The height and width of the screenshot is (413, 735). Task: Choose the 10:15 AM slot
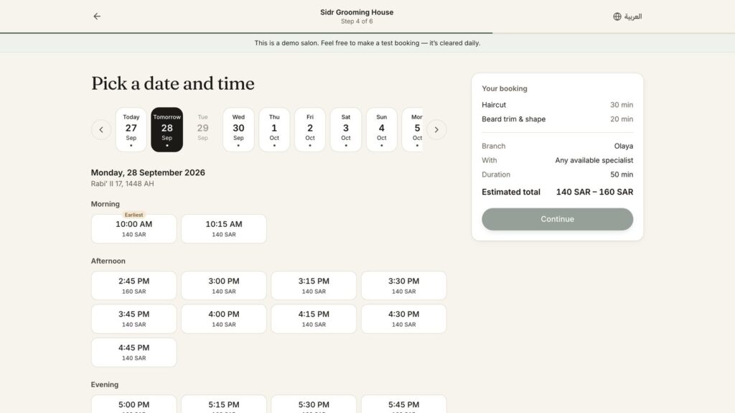click(224, 229)
